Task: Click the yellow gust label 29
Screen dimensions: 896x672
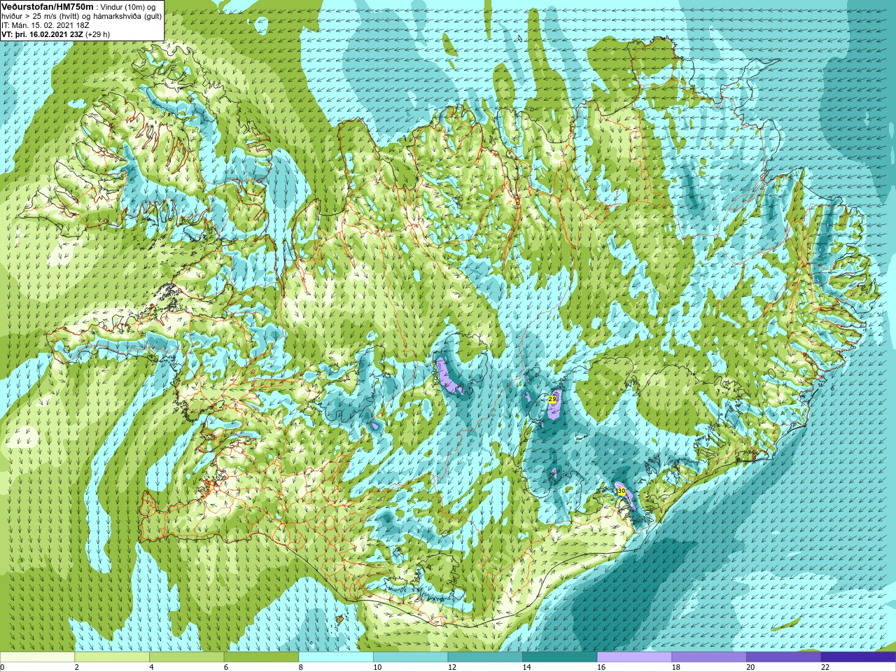Action: click(552, 398)
